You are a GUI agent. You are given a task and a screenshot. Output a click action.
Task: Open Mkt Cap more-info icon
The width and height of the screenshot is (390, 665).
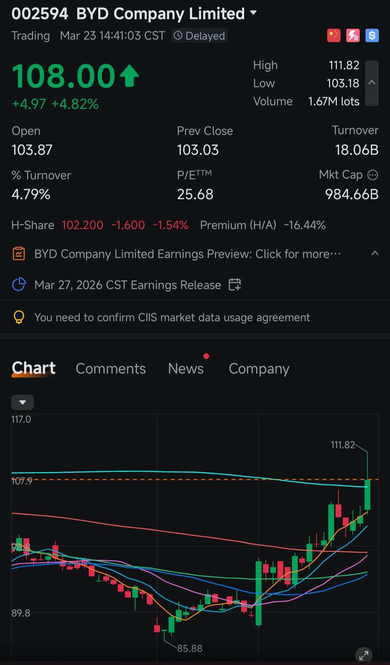[x=373, y=175]
